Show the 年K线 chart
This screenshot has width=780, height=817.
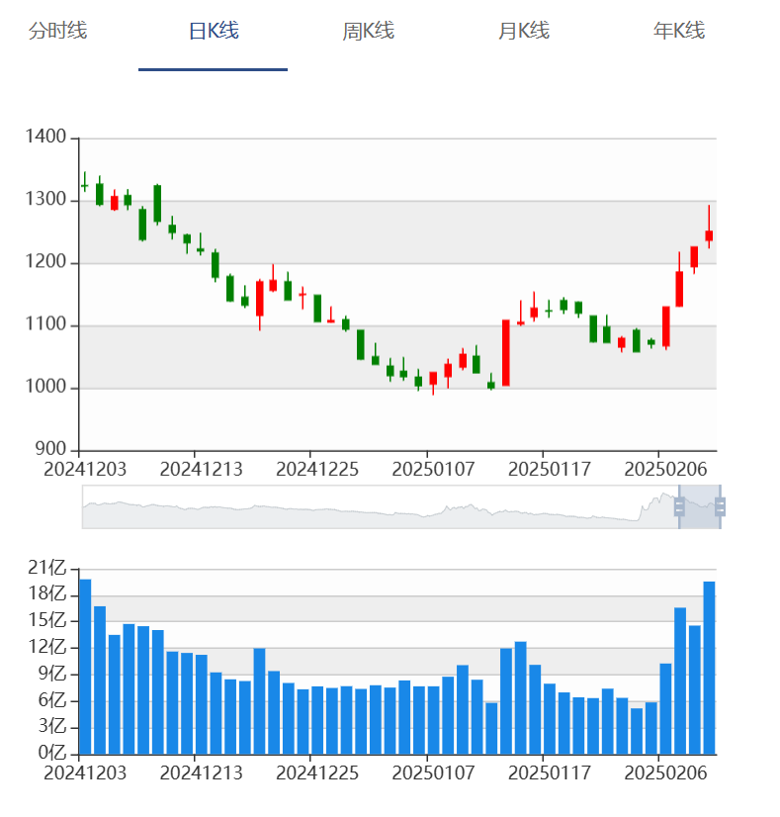click(678, 31)
